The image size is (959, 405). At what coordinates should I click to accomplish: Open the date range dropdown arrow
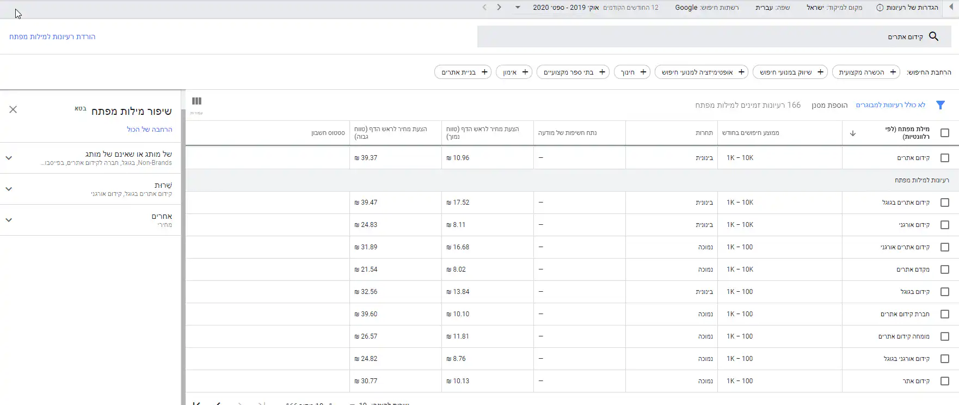518,8
